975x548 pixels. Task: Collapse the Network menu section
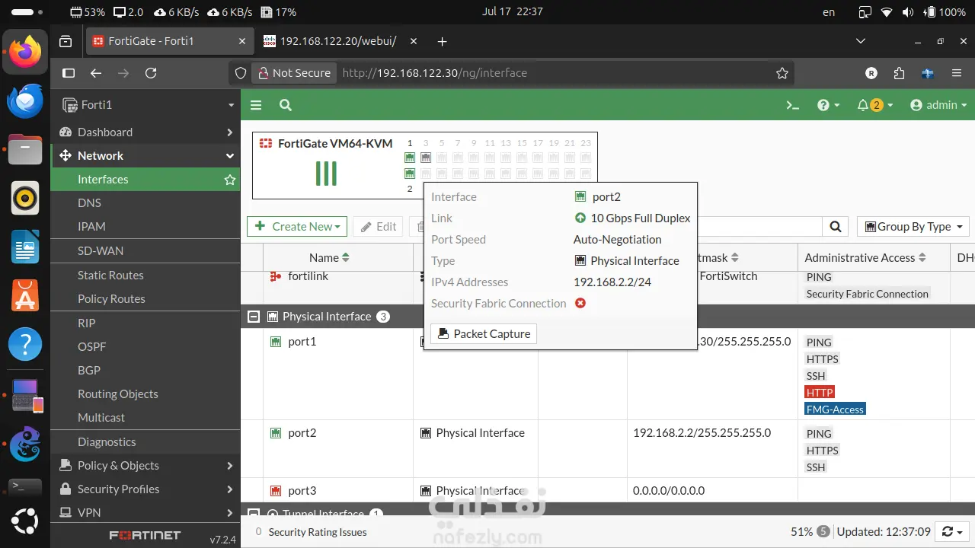pos(145,156)
